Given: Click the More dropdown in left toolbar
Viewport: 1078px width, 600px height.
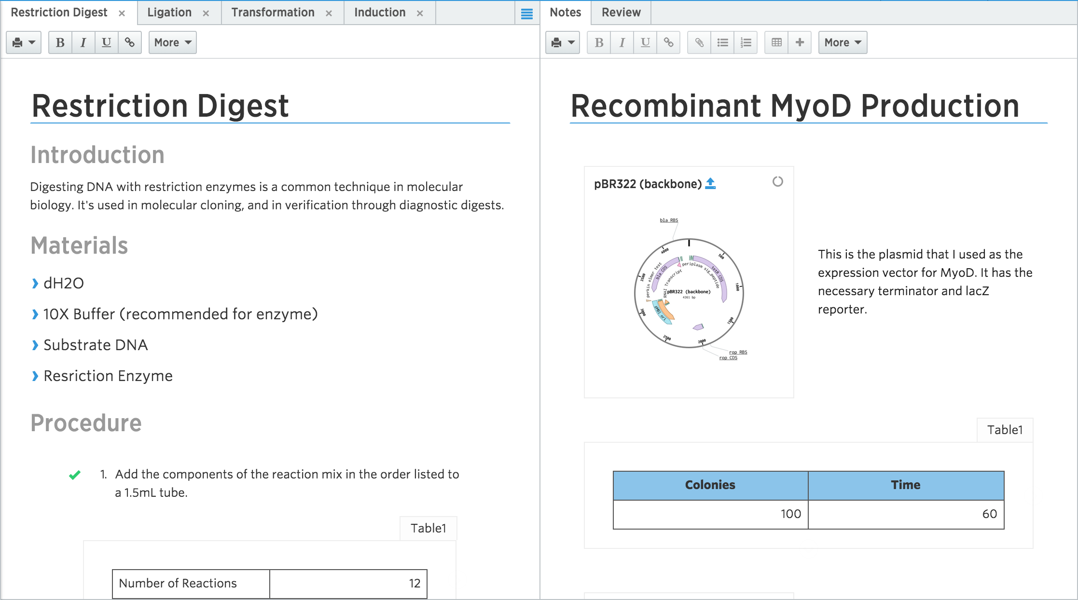Looking at the screenshot, I should [x=171, y=42].
